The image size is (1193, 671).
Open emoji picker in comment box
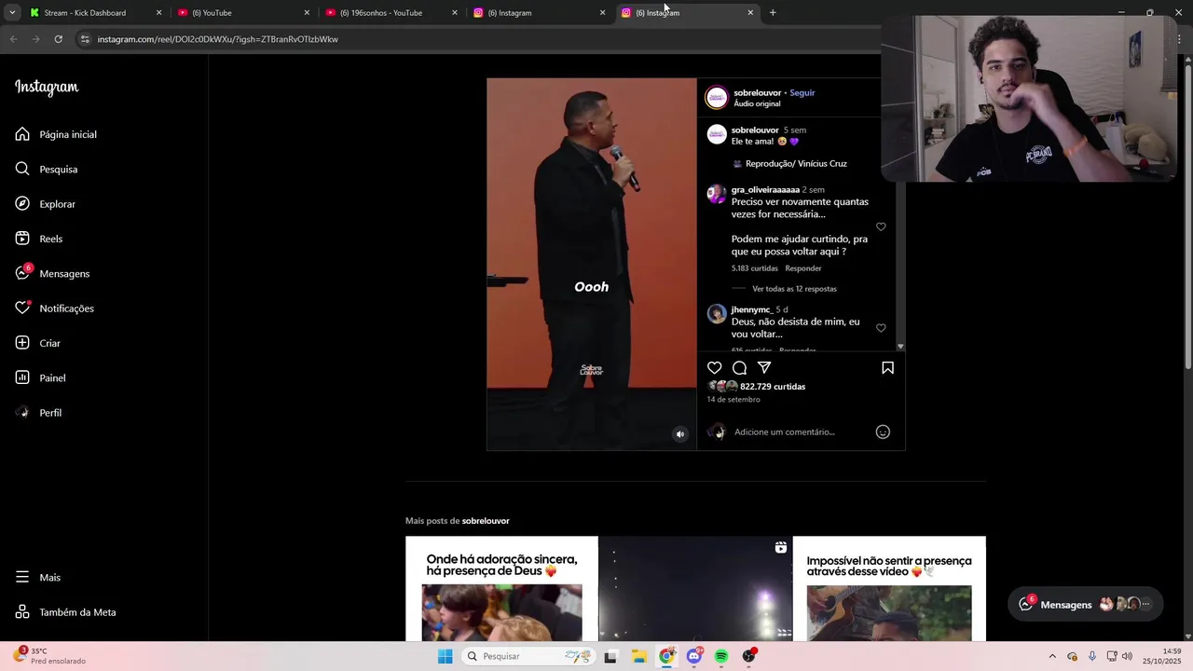[x=883, y=431]
